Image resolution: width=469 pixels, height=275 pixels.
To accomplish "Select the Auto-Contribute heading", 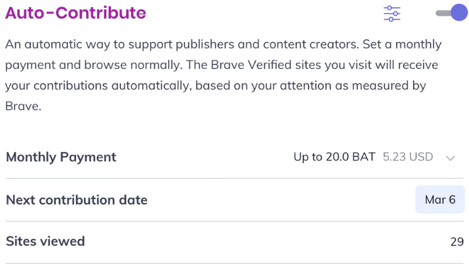I will pyautogui.click(x=75, y=13).
